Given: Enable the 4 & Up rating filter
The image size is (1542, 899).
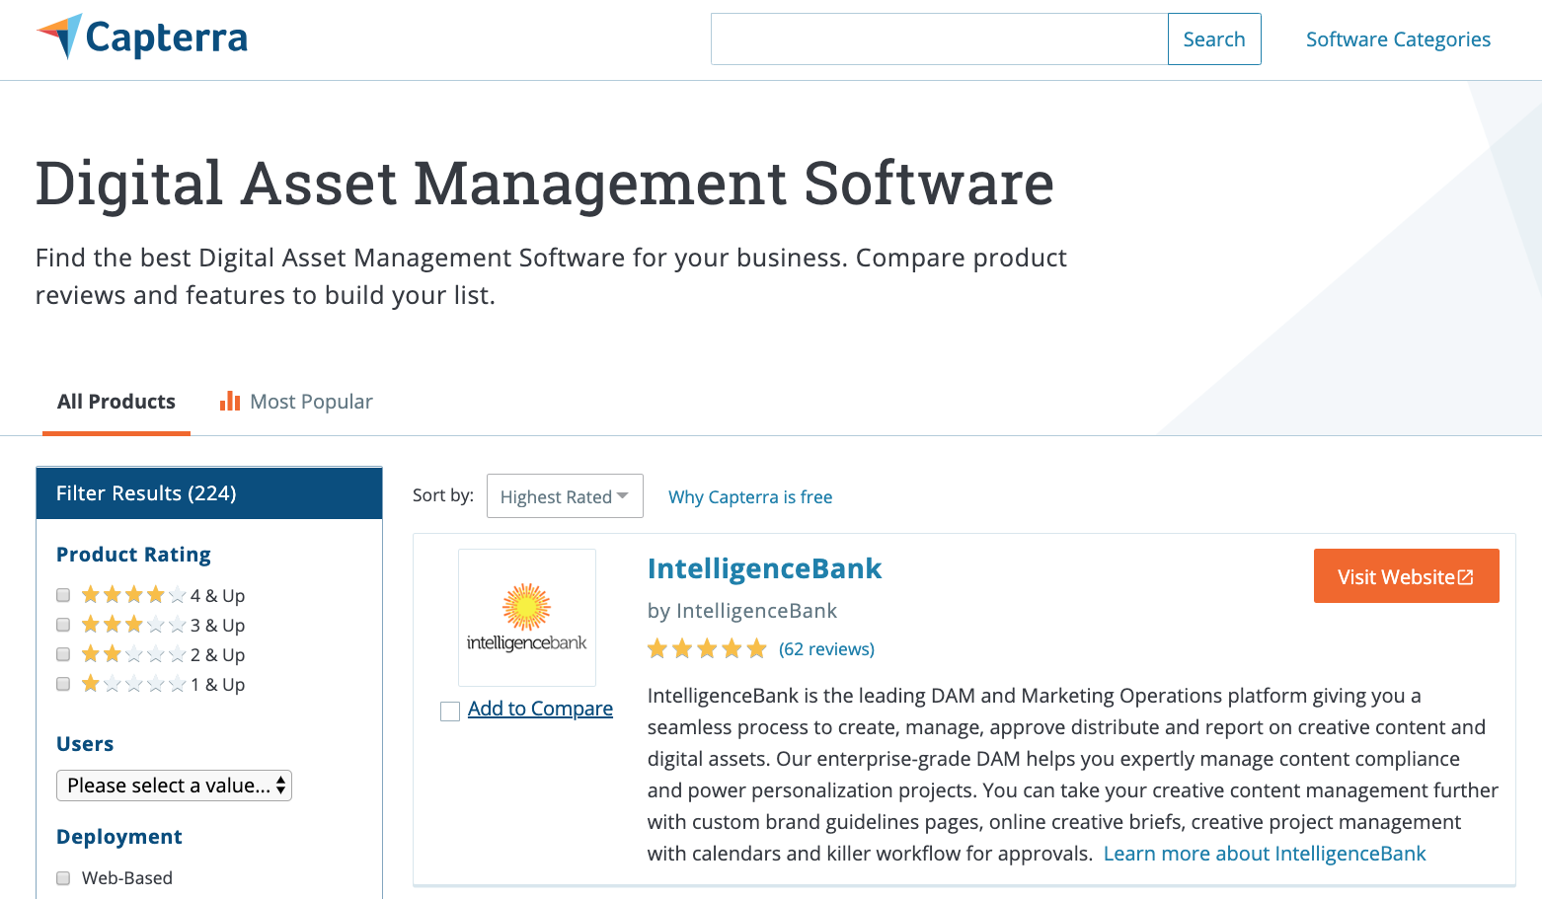Looking at the screenshot, I should (x=63, y=595).
